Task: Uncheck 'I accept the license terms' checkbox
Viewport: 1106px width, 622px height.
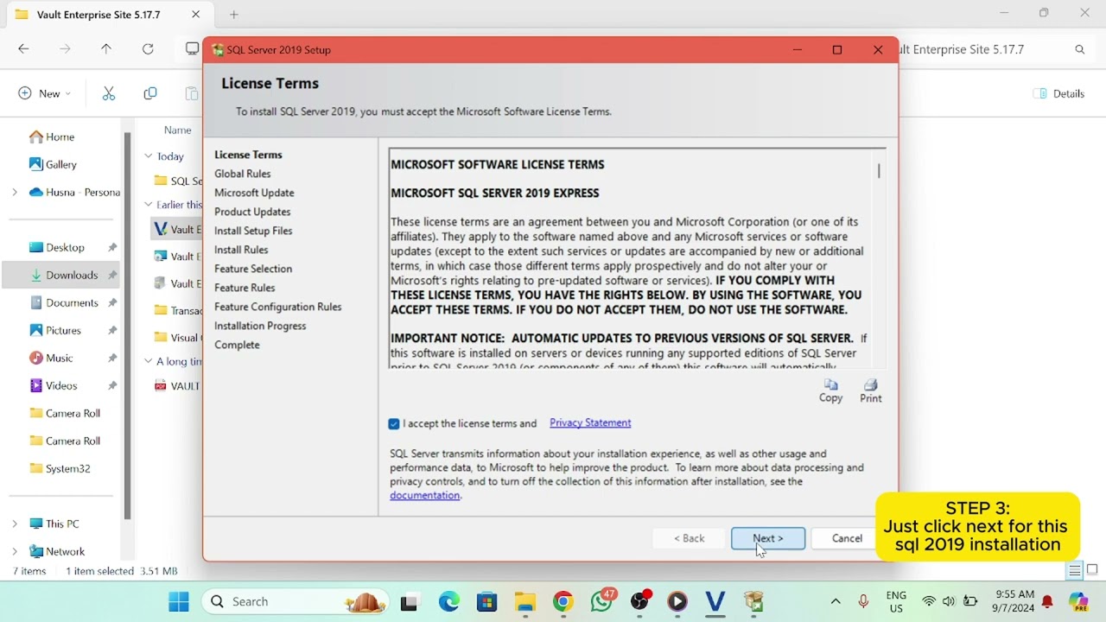Action: 394,424
